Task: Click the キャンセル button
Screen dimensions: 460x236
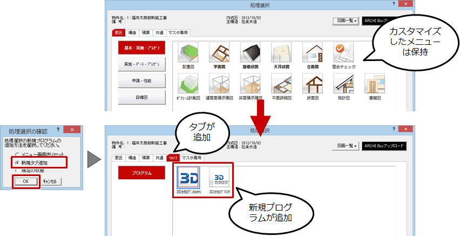Action: pos(52,181)
